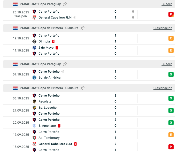The image size is (178, 153).
Task: Open the Cuadro link in first Copa Paraguay
Action: click(167, 4)
